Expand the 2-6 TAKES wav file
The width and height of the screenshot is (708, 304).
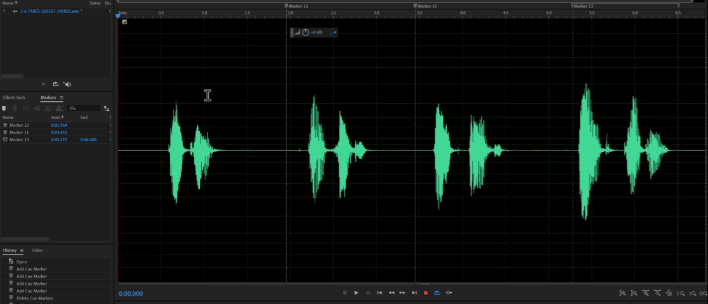pyautogui.click(x=4, y=11)
